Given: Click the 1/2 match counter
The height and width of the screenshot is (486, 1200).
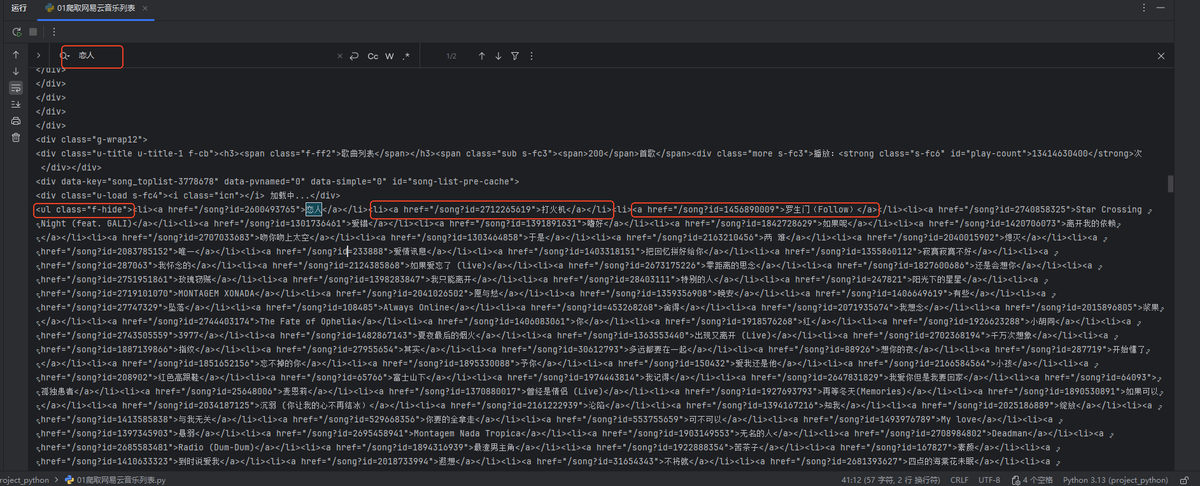Looking at the screenshot, I should [451, 56].
